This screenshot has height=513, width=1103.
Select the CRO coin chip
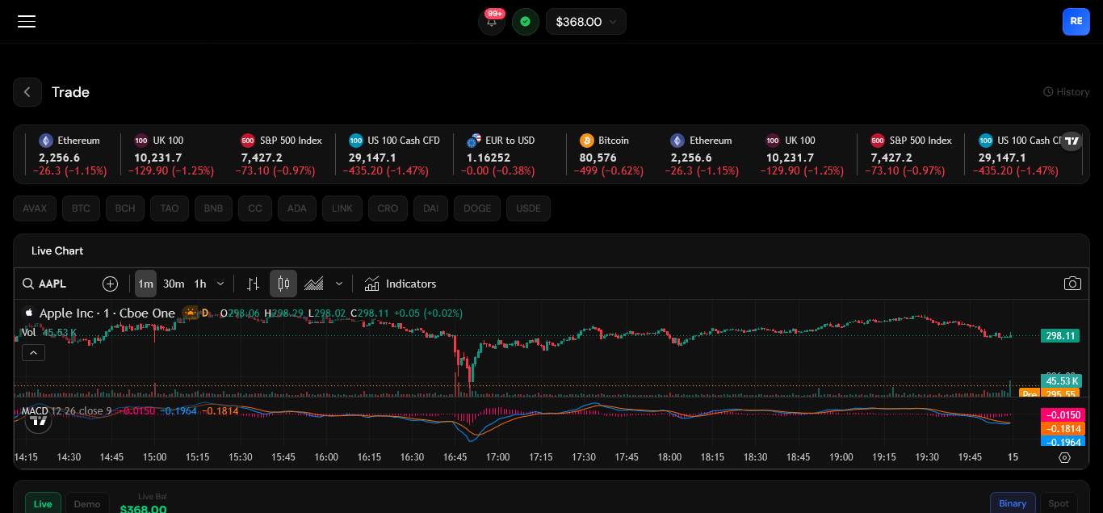[x=388, y=208]
